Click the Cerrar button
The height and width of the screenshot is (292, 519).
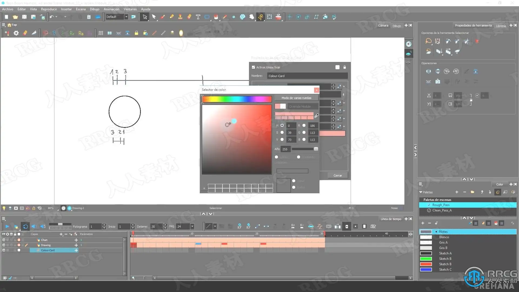(x=337, y=175)
